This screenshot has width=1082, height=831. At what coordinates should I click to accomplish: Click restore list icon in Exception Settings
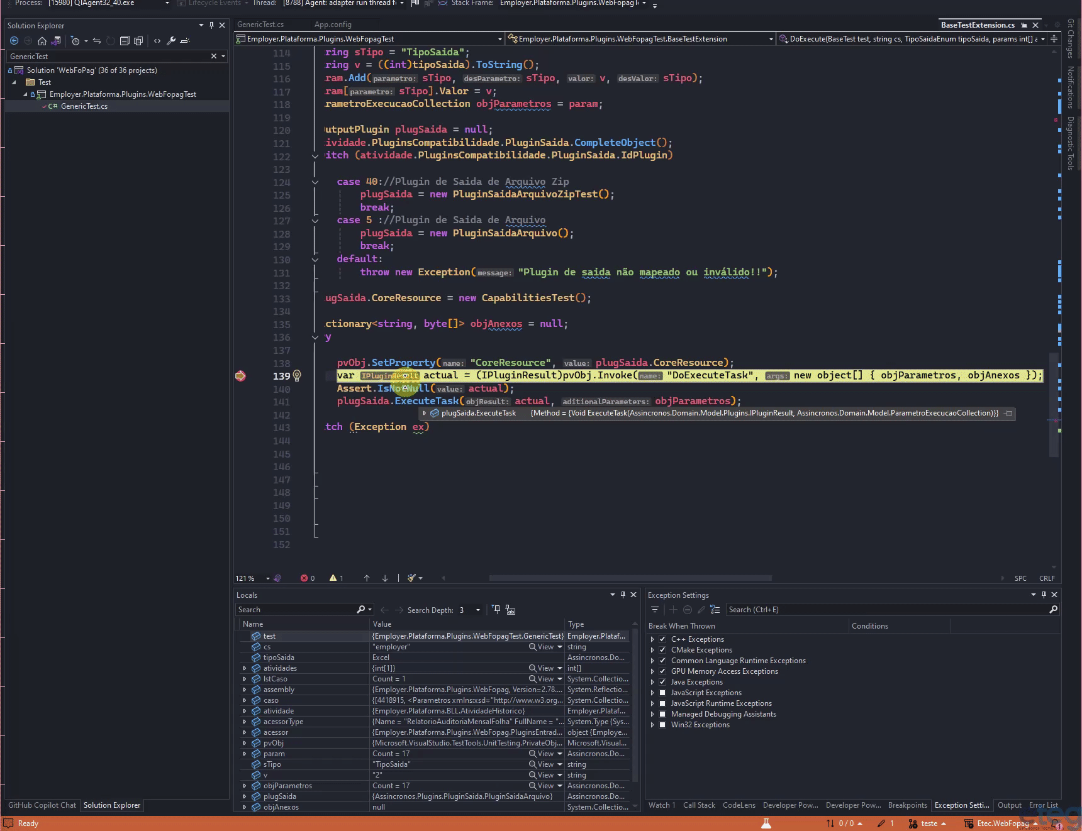point(715,610)
